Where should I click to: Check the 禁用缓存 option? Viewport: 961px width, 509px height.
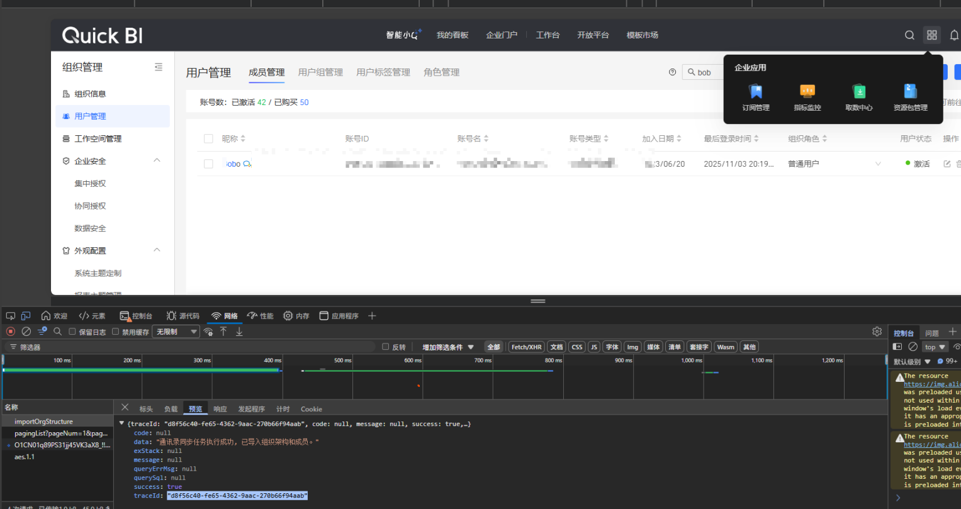pyautogui.click(x=115, y=332)
